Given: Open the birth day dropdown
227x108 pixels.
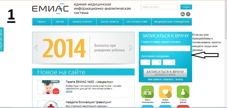Looking at the screenshot, I should tap(146, 62).
